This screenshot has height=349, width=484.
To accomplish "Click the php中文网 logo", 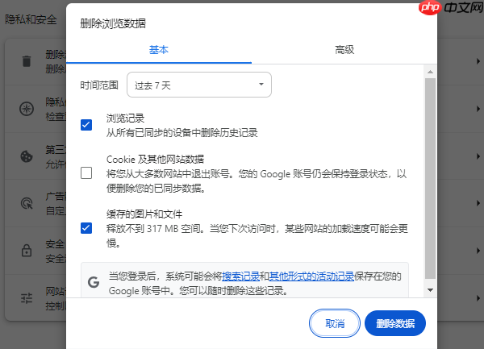I will 451,7.
